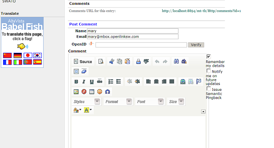Click the Increase Indent icon

pyautogui.click(x=137, y=82)
